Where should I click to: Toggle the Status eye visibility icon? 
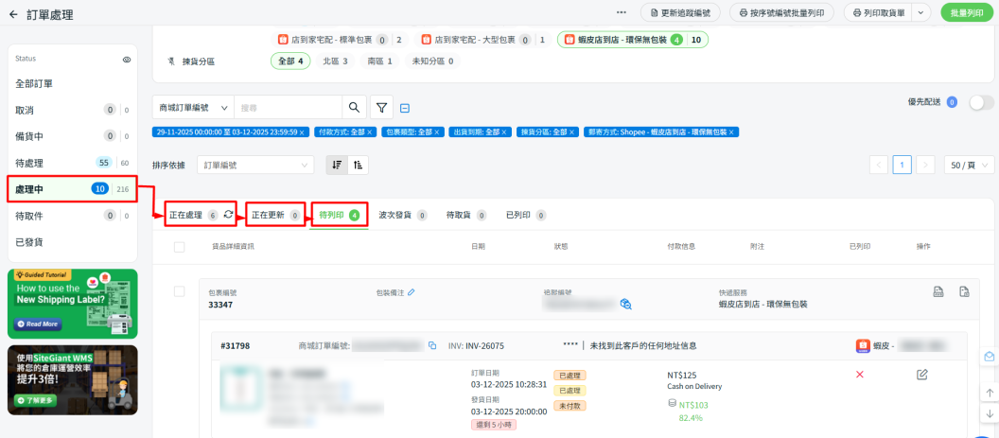pyautogui.click(x=127, y=59)
